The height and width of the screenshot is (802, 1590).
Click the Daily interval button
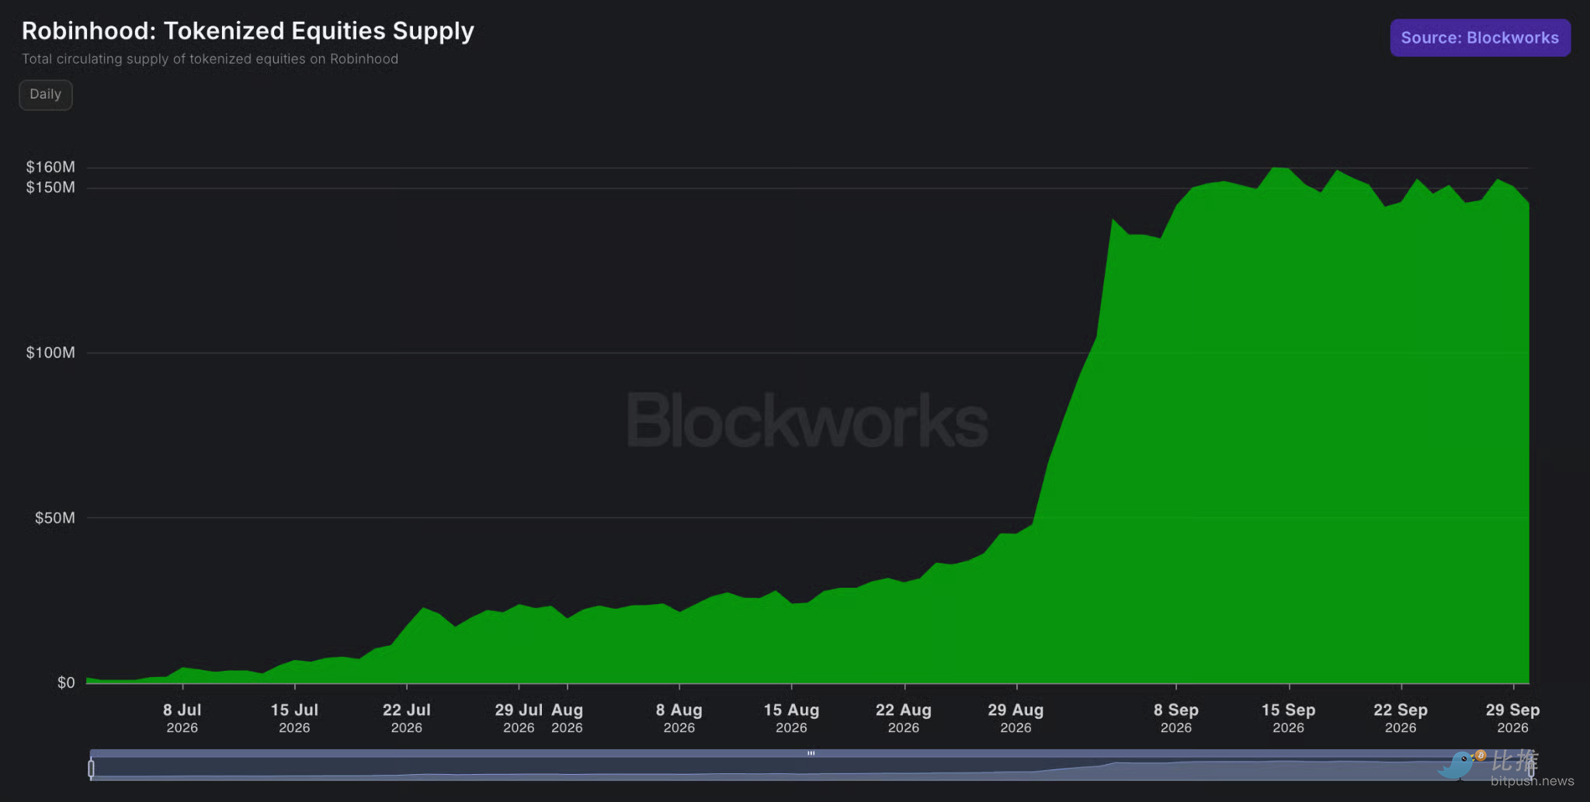click(46, 95)
